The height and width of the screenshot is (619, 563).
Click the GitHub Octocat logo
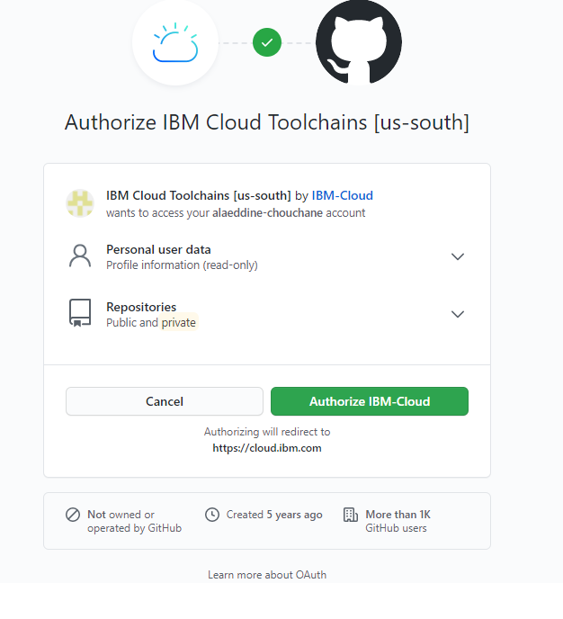point(359,42)
